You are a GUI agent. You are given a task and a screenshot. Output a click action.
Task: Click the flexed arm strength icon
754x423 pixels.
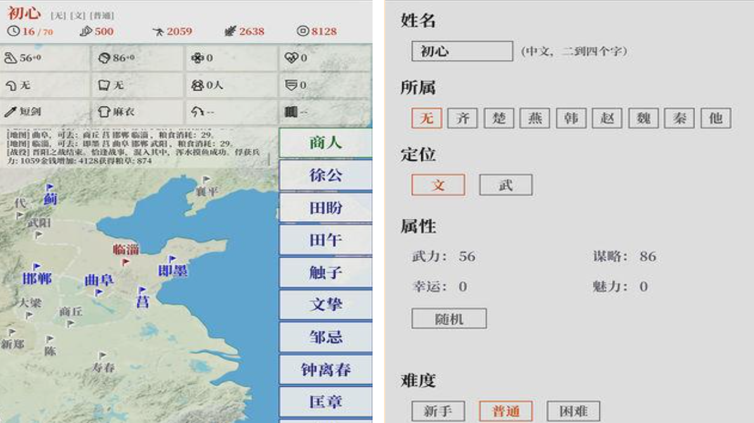10,58
